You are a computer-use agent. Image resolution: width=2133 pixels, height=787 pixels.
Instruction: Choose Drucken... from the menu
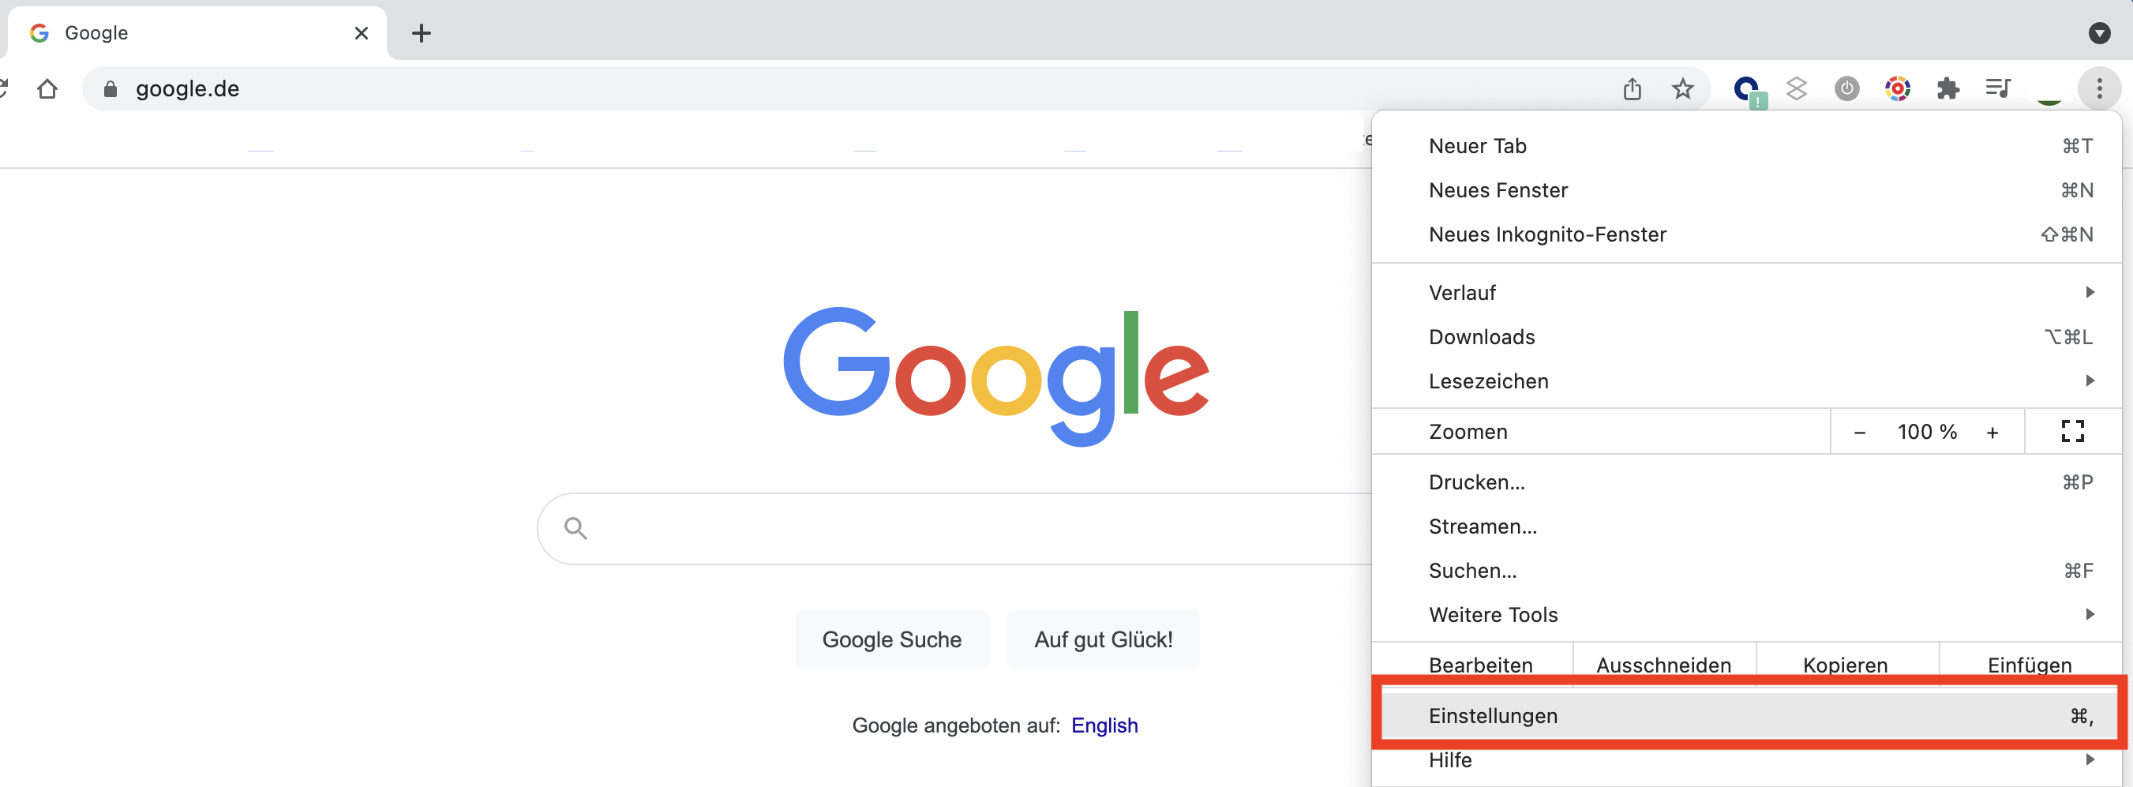(x=1745, y=482)
